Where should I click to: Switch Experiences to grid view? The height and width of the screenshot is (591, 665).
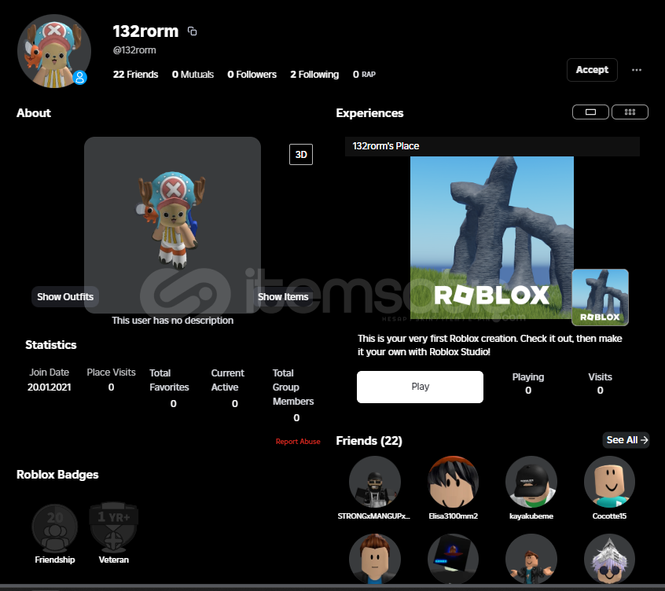click(x=630, y=112)
